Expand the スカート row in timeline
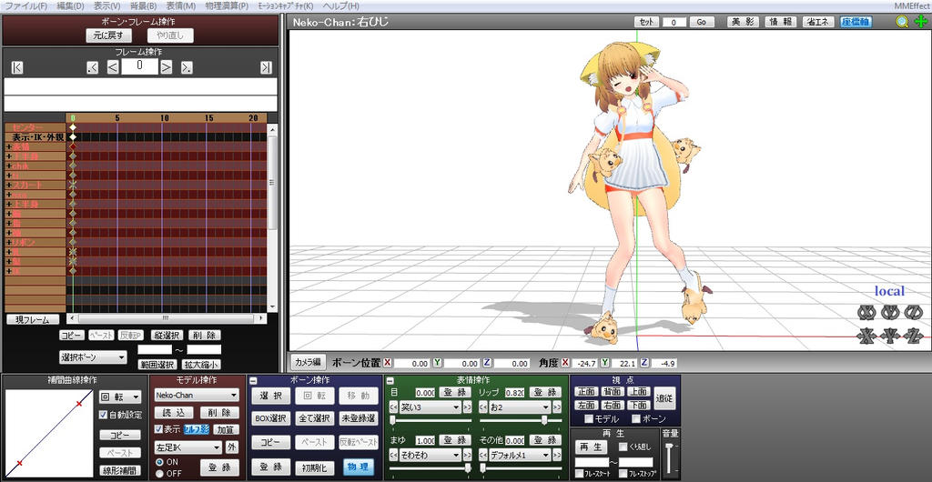Viewport: 932px width, 482px height. (x=9, y=185)
